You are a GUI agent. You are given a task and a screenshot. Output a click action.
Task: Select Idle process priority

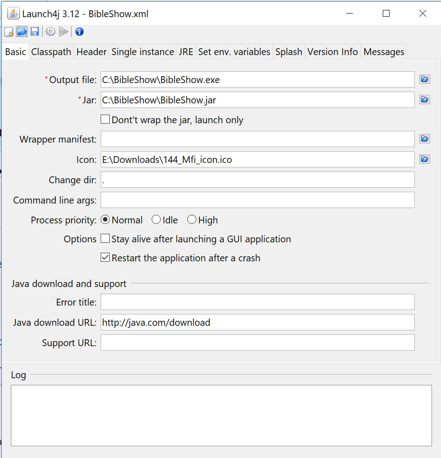tap(156, 220)
